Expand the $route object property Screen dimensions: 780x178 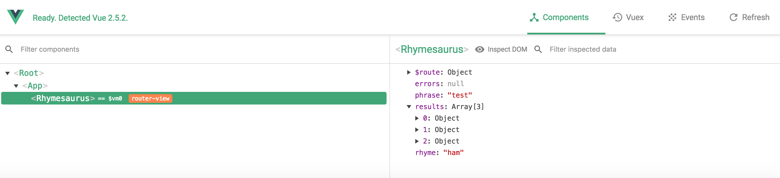(x=408, y=72)
